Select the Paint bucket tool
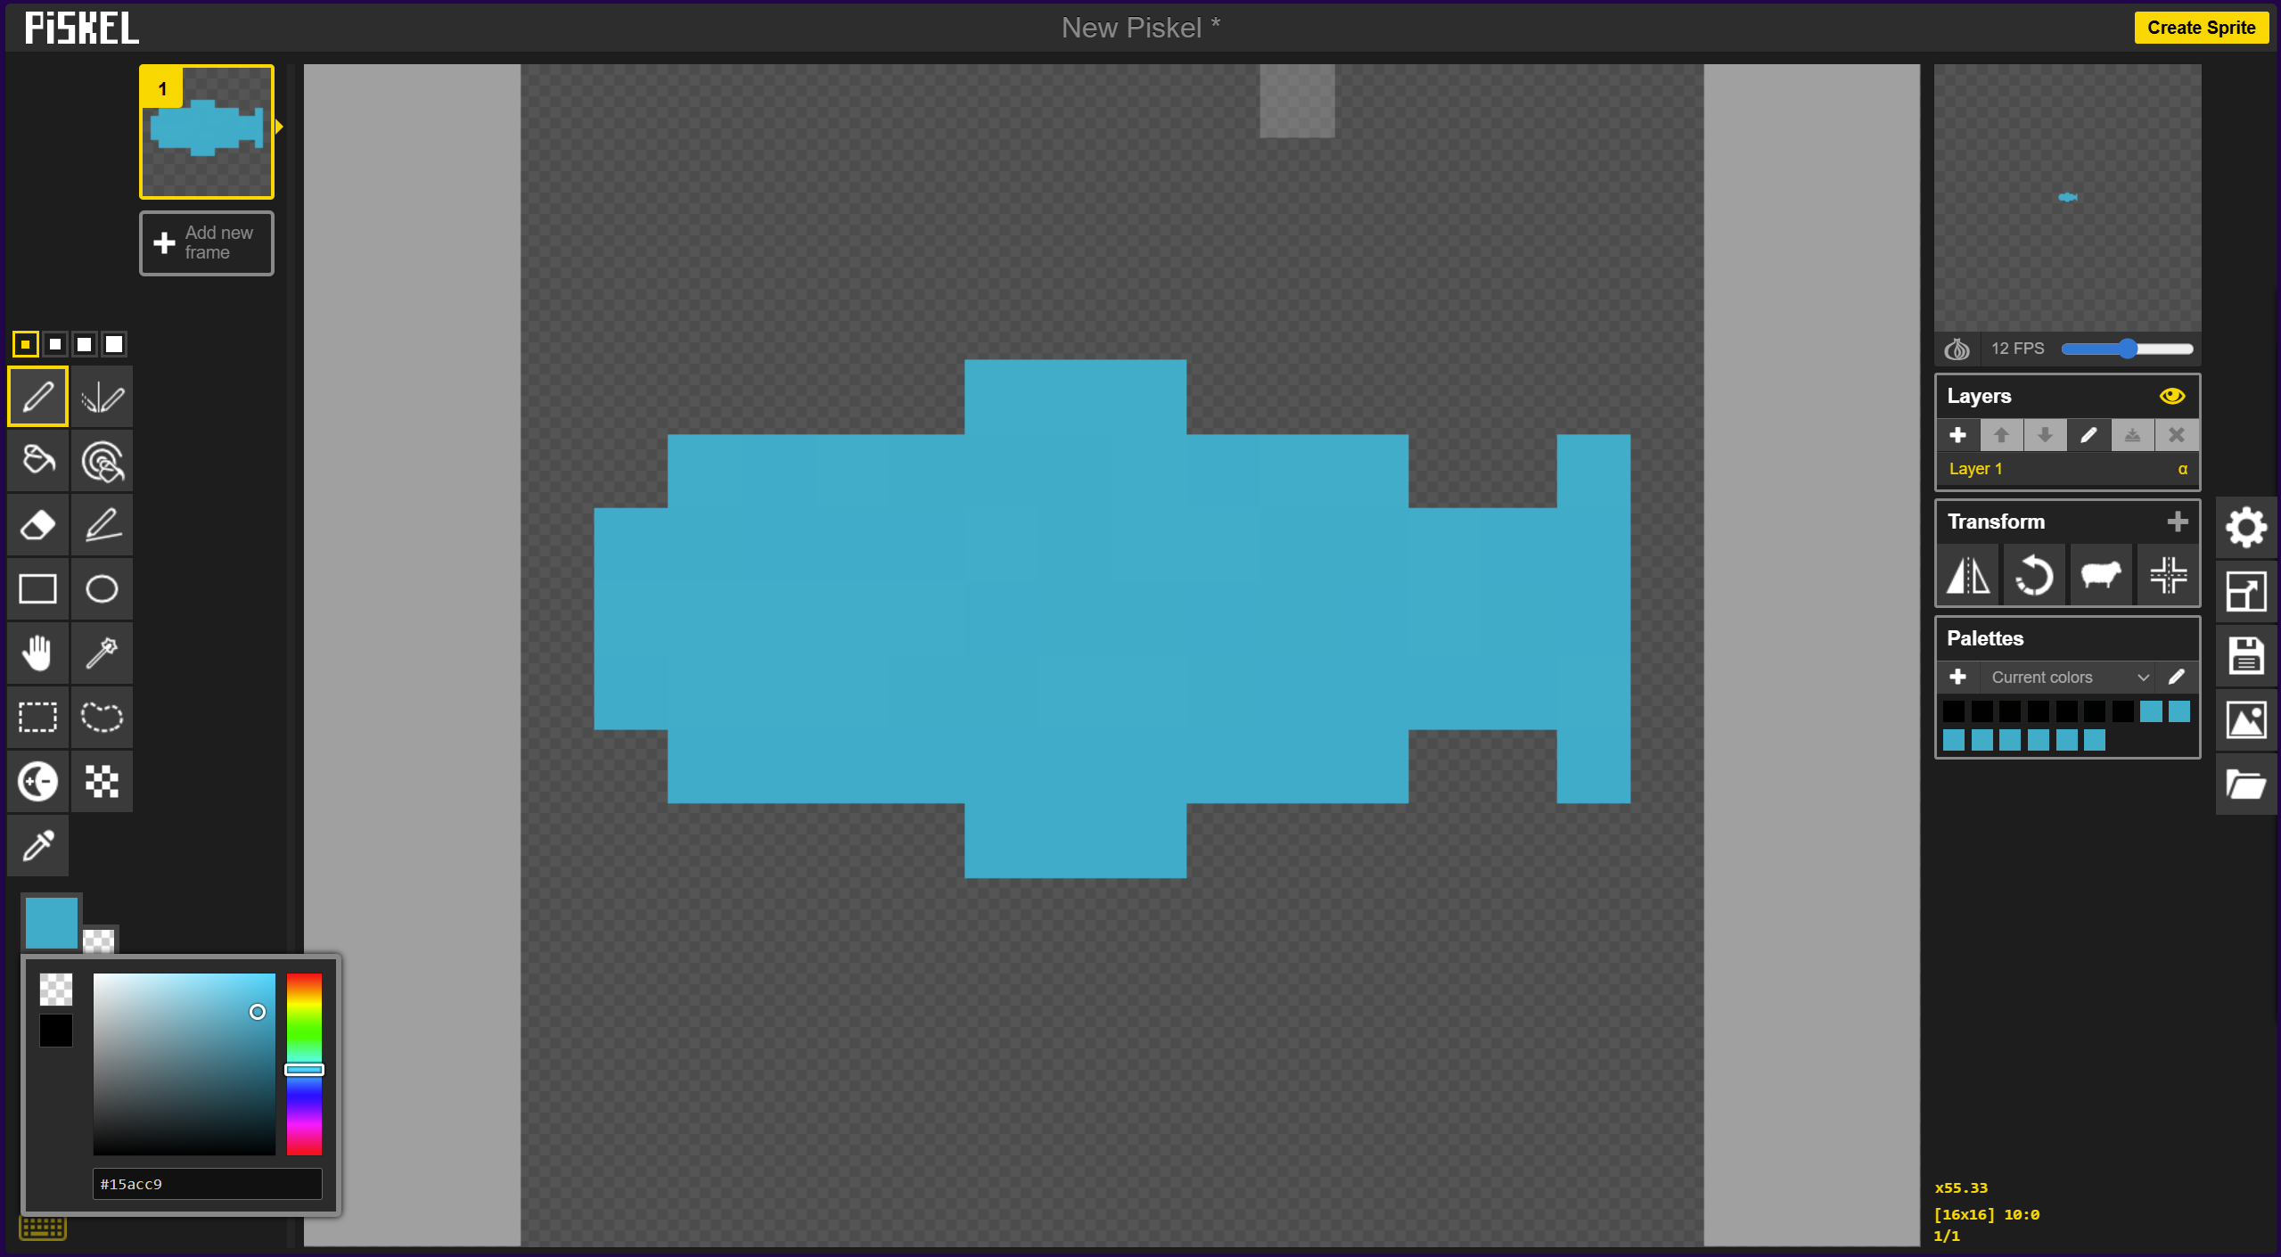This screenshot has height=1257, width=2281. (37, 460)
